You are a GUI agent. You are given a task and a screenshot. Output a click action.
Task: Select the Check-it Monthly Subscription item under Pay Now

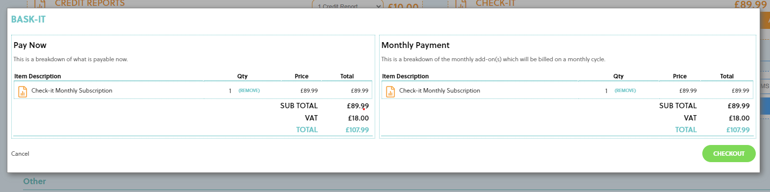72,91
